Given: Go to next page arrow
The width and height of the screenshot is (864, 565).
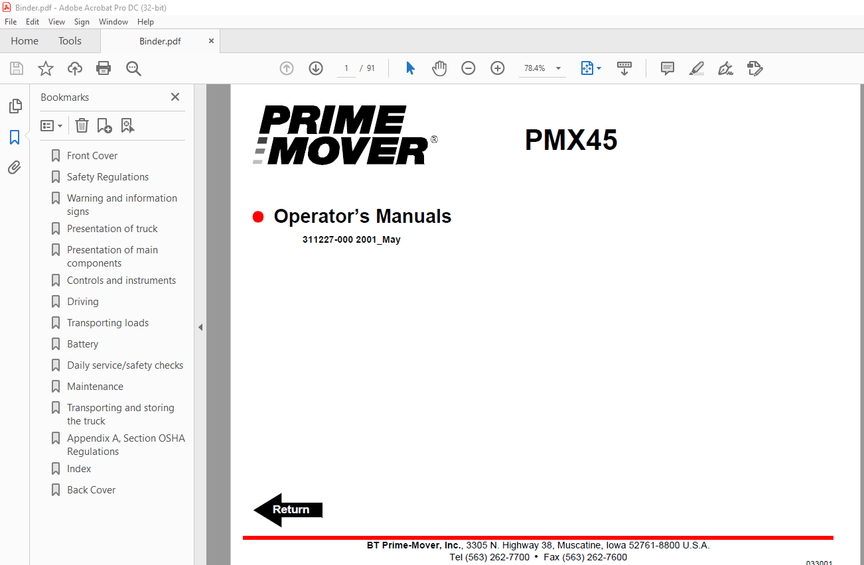Looking at the screenshot, I should pyautogui.click(x=316, y=68).
